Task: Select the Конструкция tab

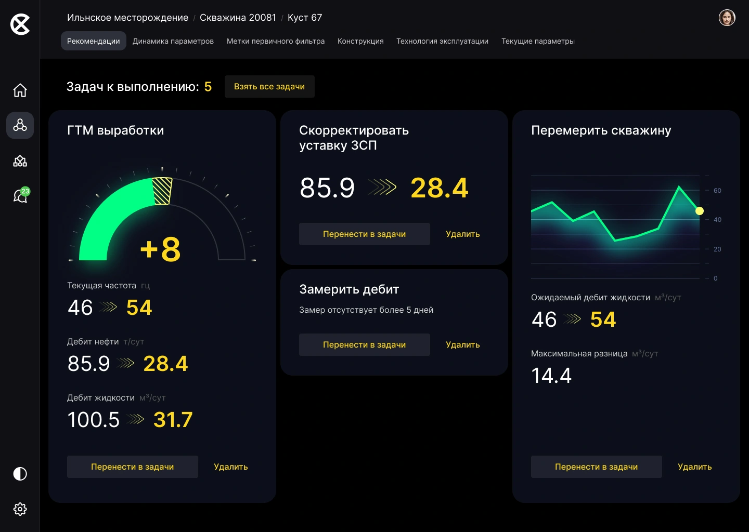Action: coord(360,41)
